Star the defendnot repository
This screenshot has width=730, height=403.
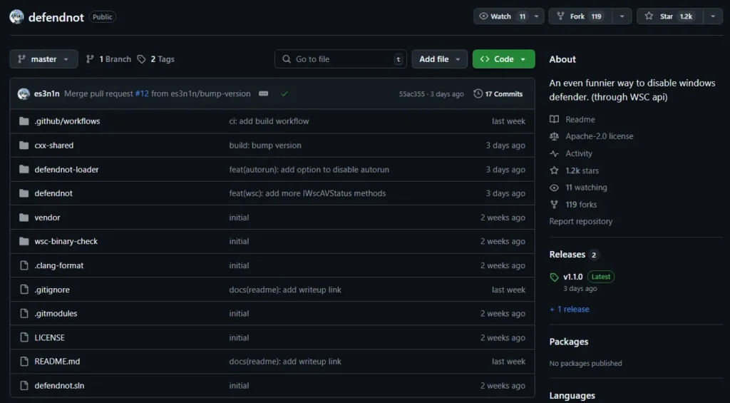pyautogui.click(x=670, y=16)
